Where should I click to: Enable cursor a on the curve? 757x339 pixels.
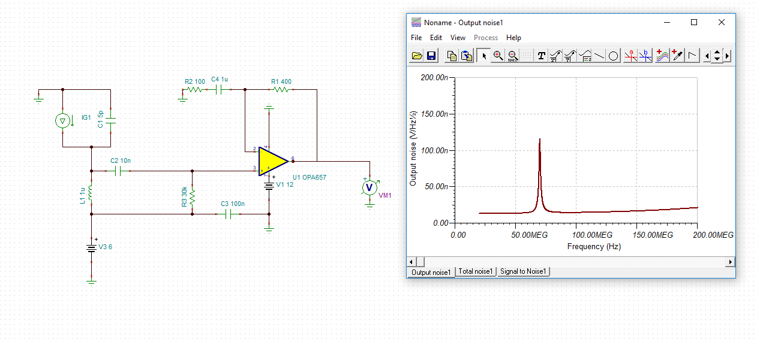point(630,56)
